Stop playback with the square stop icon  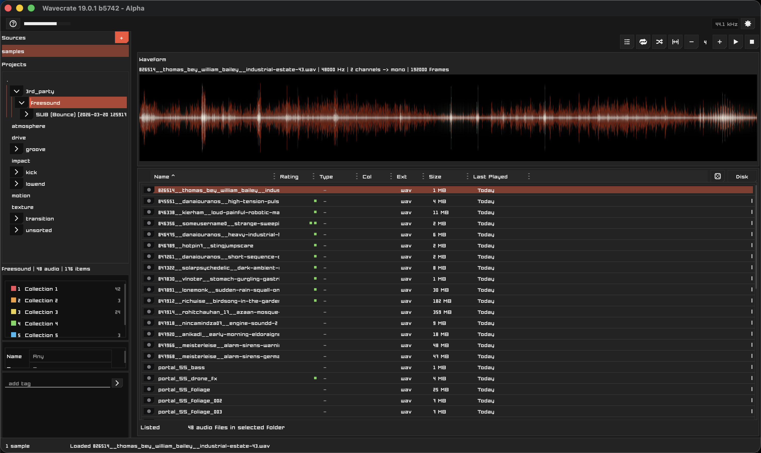tap(752, 42)
